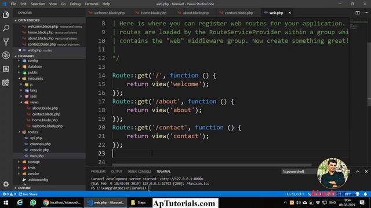Expand the public folder
This screenshot has height=208, width=371.
click(x=32, y=72)
